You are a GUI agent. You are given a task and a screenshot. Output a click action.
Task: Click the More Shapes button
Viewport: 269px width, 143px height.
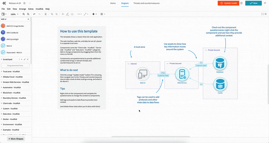[16, 139]
